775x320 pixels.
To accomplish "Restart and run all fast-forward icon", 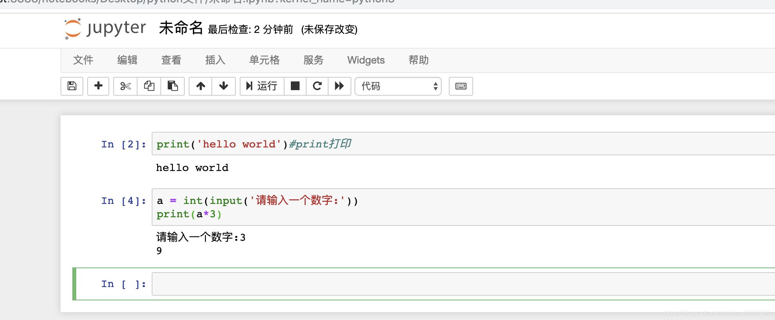I will pos(339,86).
